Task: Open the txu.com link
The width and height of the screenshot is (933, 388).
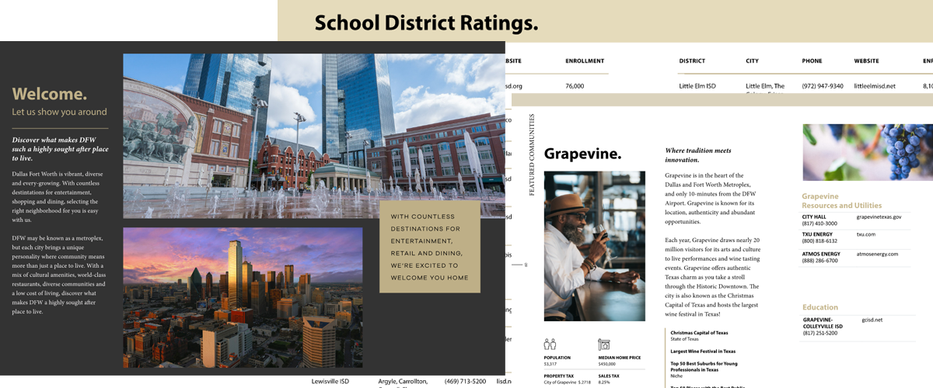Action: click(x=865, y=234)
